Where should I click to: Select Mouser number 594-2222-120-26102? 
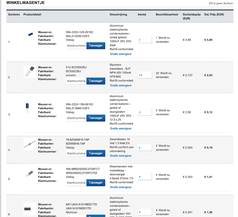pyautogui.click(x=79, y=32)
